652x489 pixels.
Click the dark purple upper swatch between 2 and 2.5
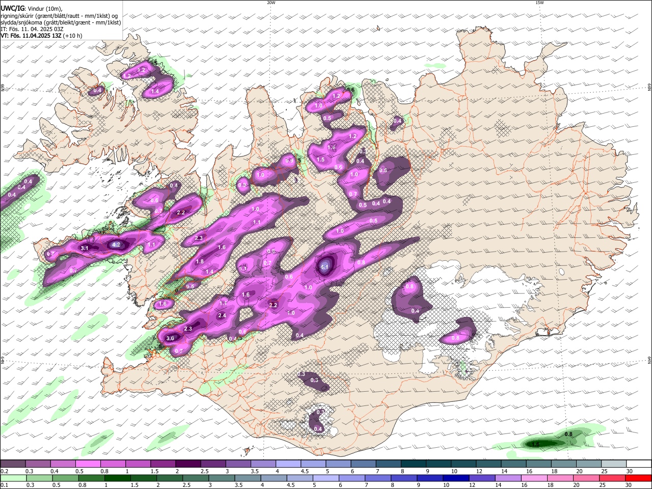pos(188,464)
